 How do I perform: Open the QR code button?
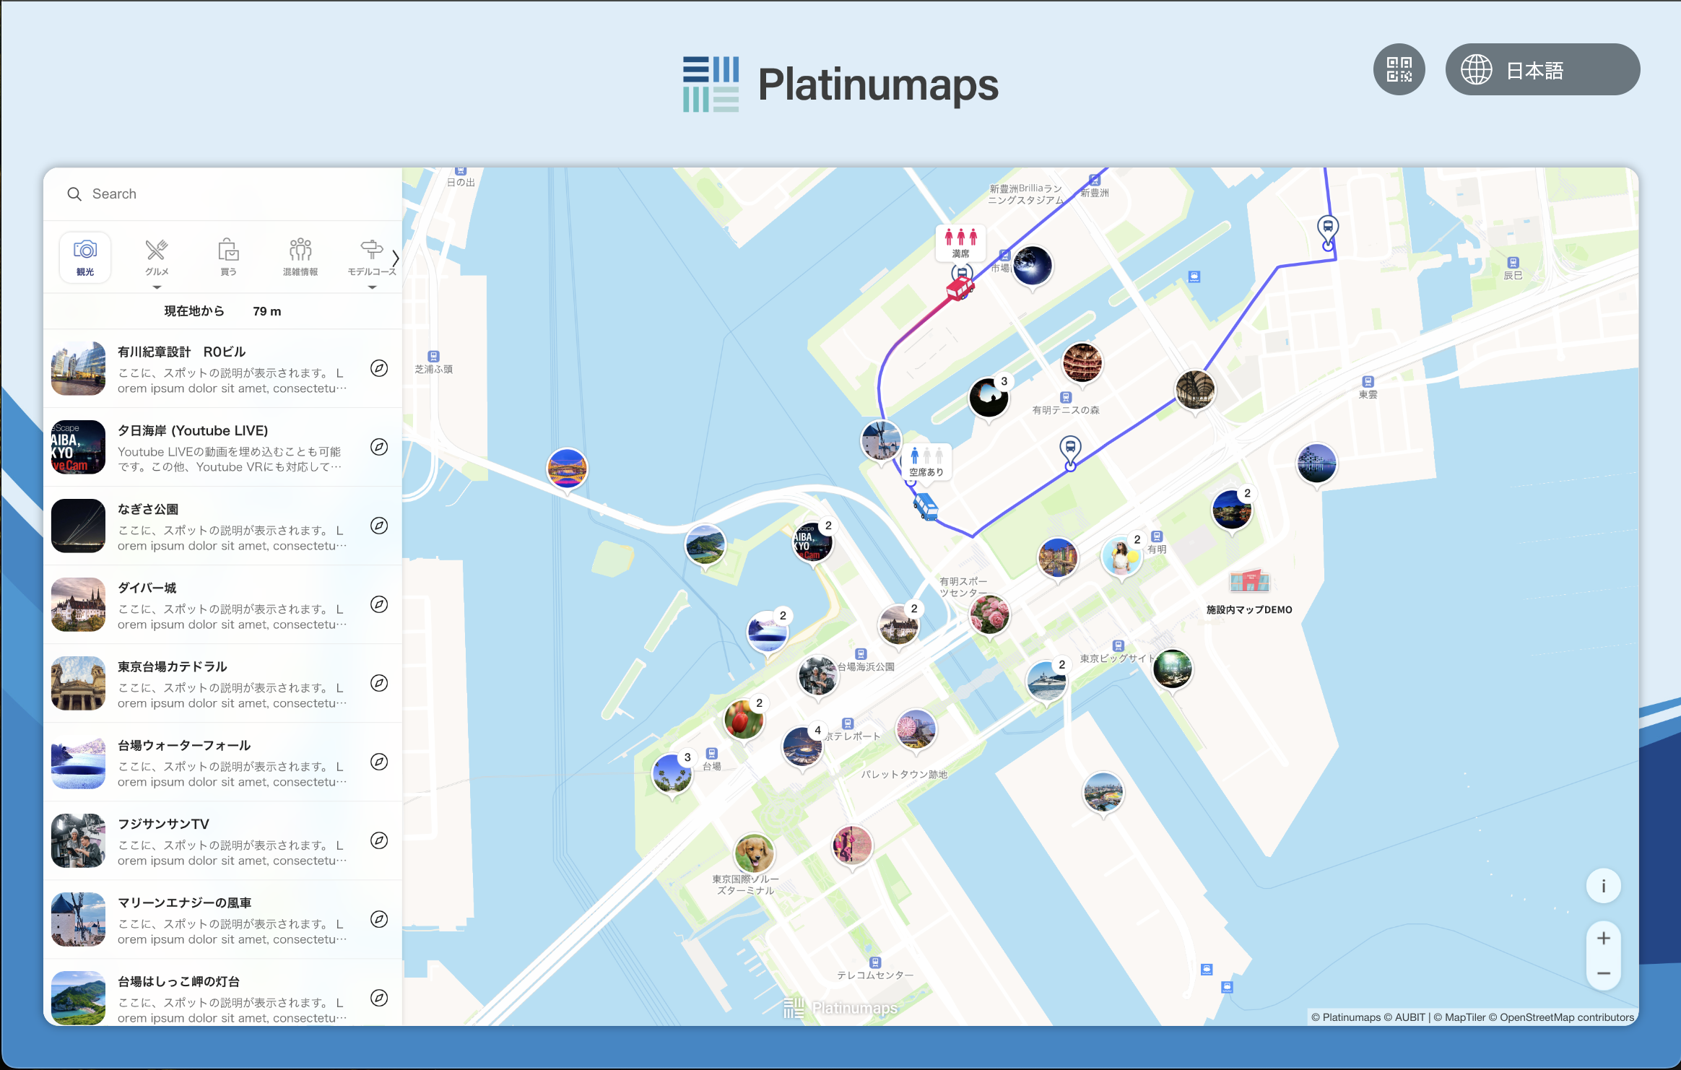pos(1399,69)
